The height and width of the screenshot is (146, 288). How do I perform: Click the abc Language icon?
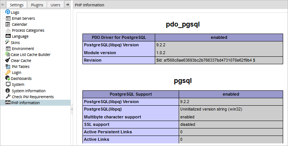[8, 36]
